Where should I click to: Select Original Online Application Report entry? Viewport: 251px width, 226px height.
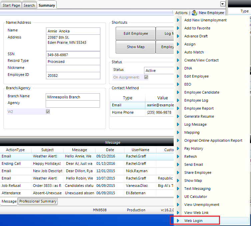tap(213, 140)
